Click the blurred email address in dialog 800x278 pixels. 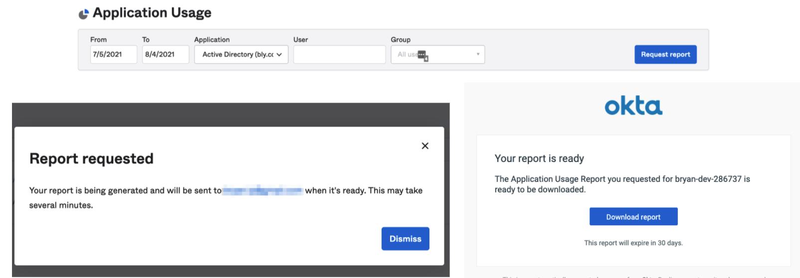point(263,190)
